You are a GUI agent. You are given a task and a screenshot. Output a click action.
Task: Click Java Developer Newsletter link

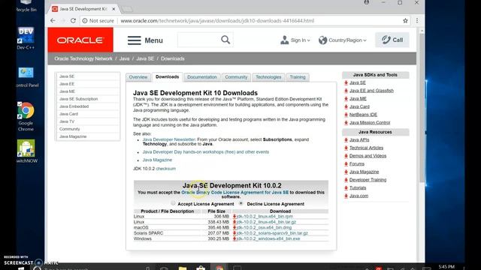click(168, 139)
